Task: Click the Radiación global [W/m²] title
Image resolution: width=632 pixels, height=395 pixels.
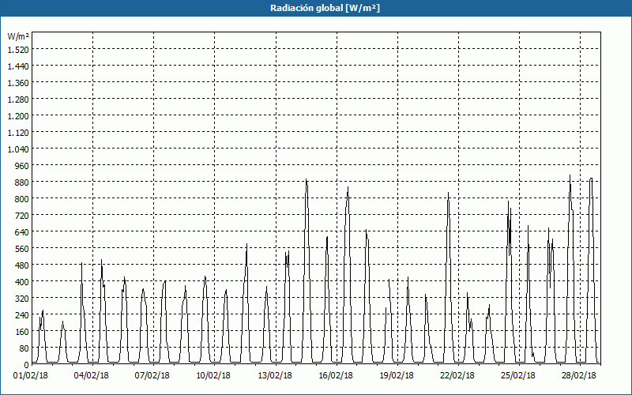Action: [x=325, y=8]
